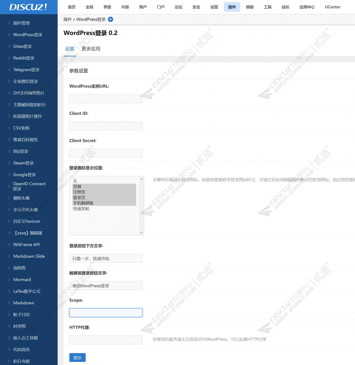
Task: Click the Client ID input field
Action: click(106, 126)
